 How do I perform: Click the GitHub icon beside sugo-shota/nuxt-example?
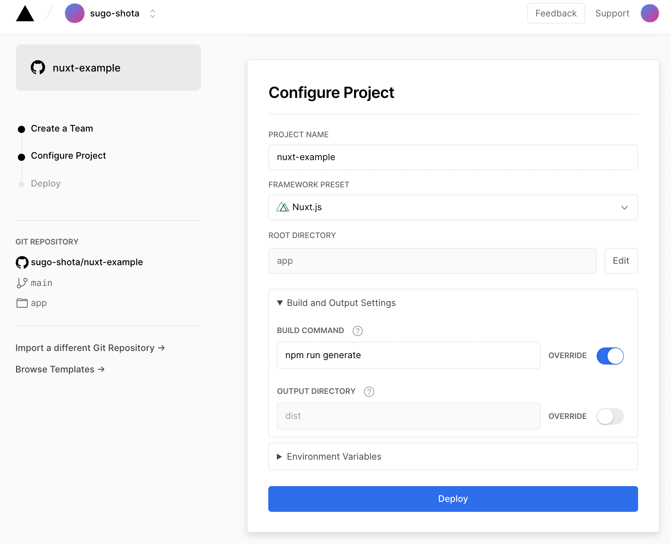[22, 262]
